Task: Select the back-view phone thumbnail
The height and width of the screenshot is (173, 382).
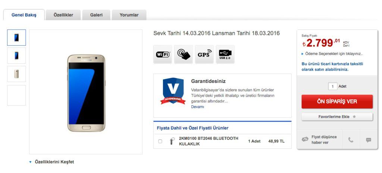Action: coord(16,74)
